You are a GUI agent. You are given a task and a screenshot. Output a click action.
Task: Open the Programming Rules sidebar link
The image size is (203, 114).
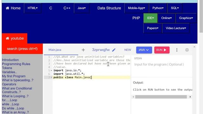[16, 64]
